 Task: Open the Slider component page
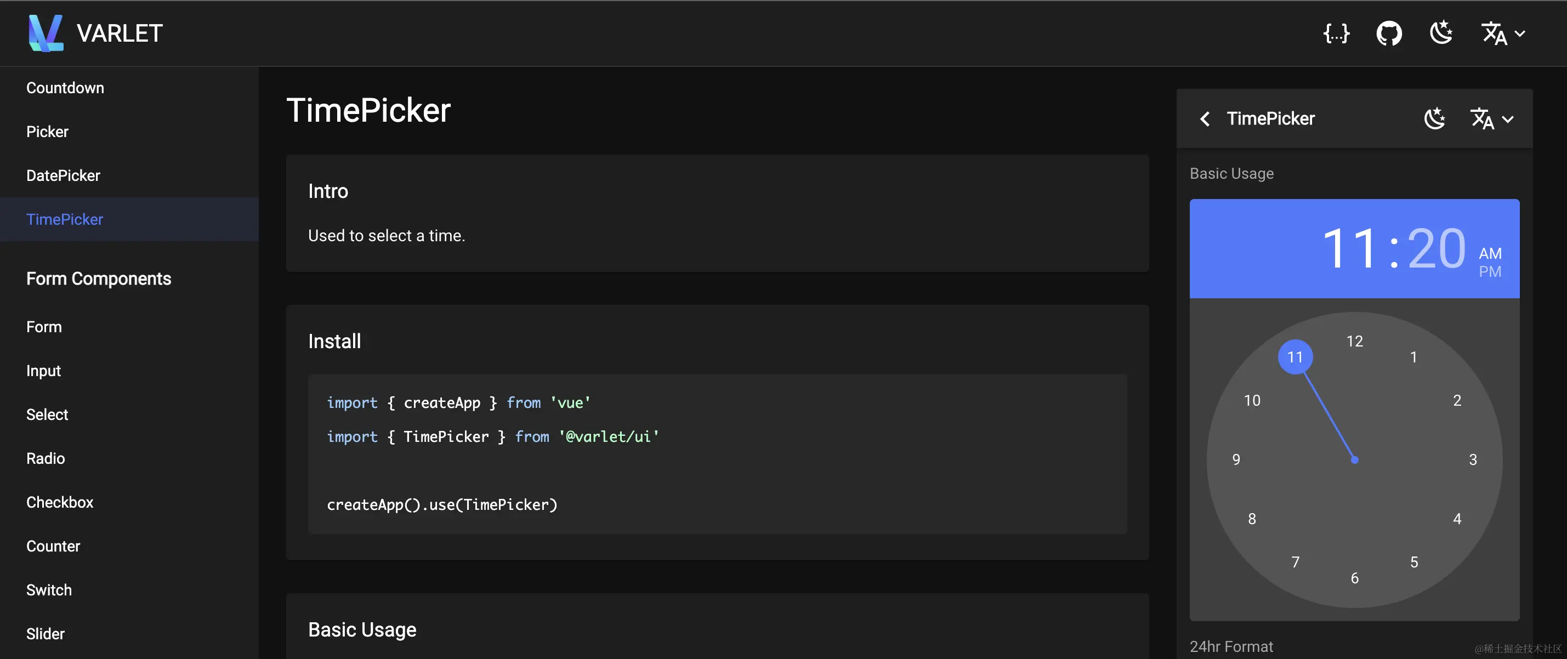pos(45,633)
